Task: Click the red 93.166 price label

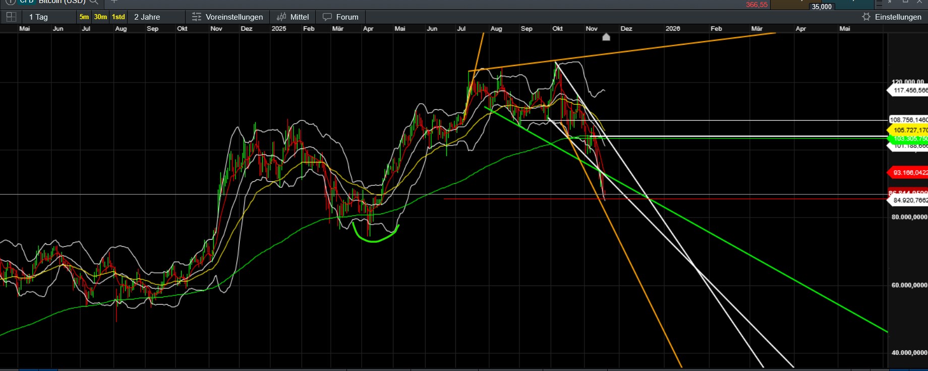Action: point(909,173)
